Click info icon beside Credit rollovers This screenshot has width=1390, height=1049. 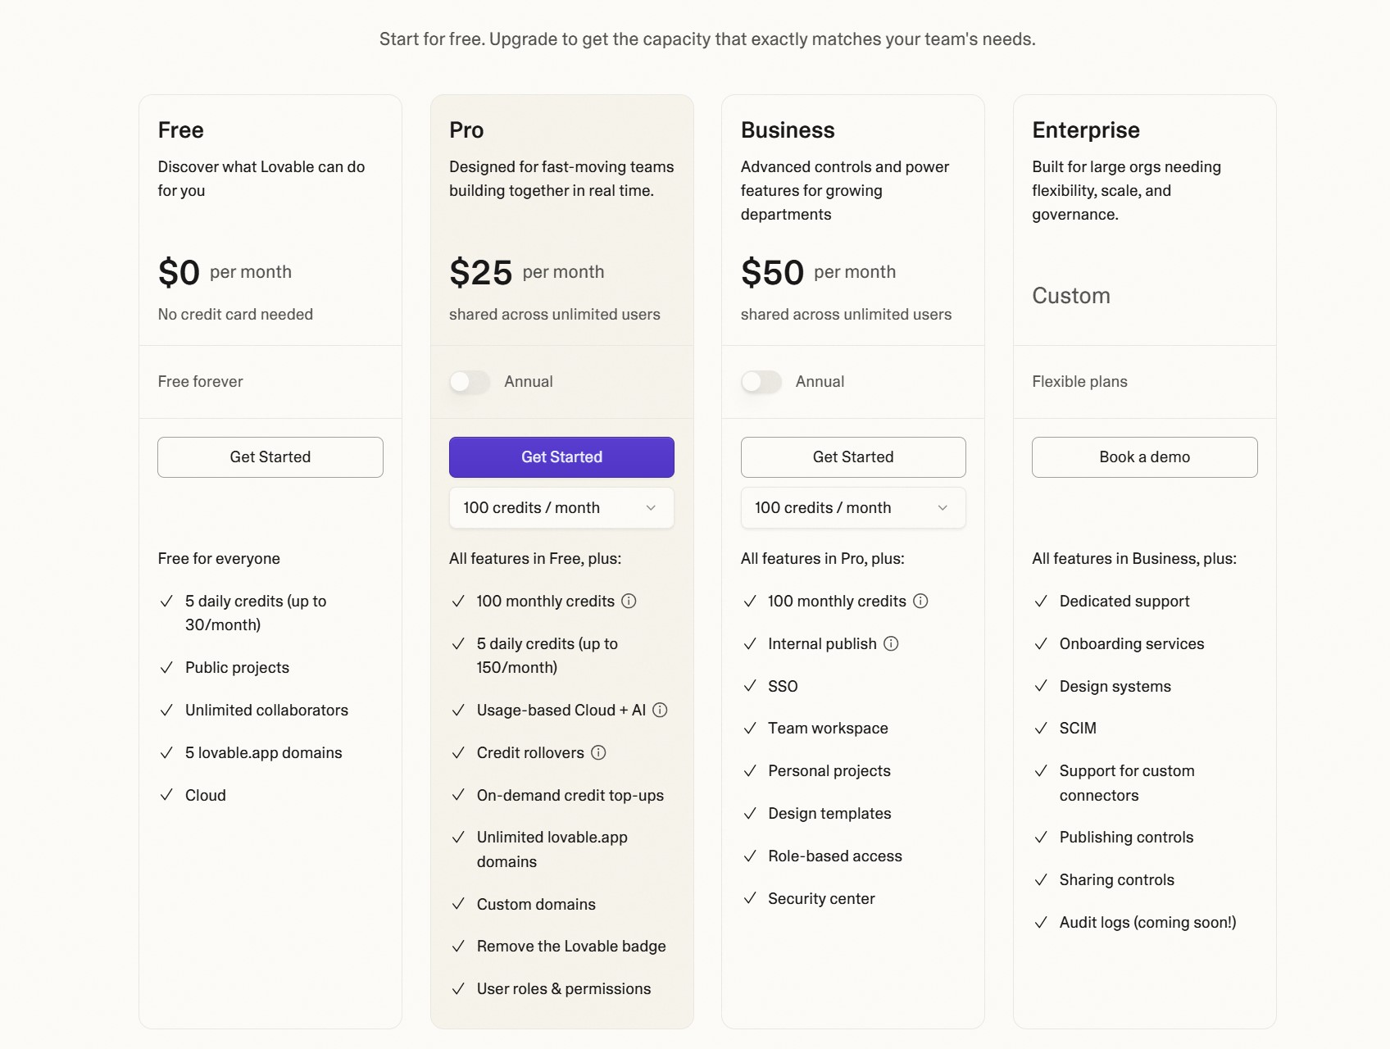(598, 752)
